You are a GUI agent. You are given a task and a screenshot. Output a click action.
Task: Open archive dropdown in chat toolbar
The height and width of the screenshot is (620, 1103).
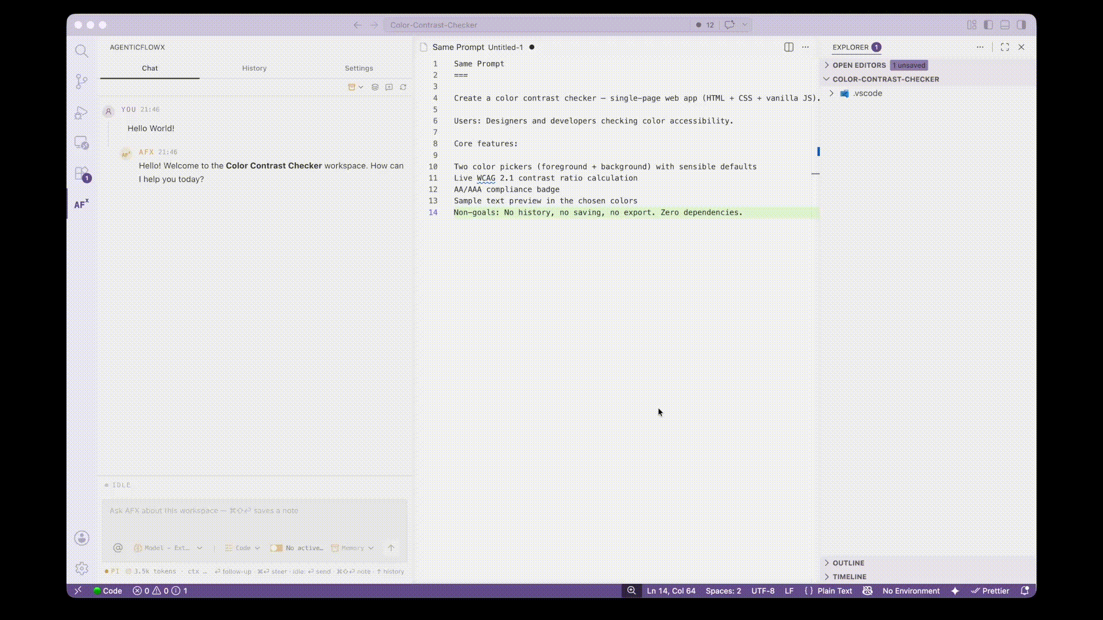(x=356, y=87)
